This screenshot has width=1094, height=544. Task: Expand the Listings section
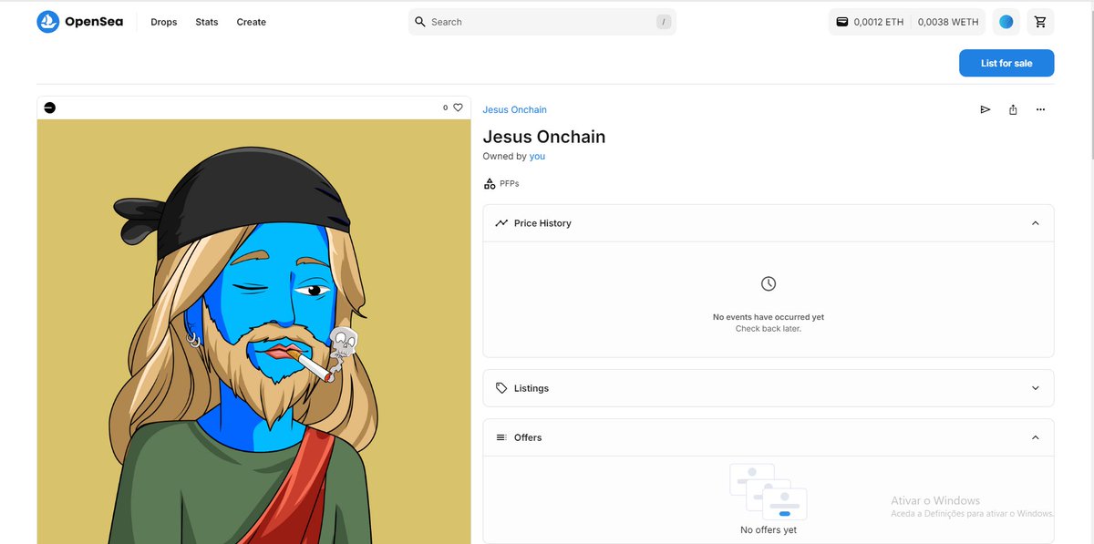(x=1035, y=388)
